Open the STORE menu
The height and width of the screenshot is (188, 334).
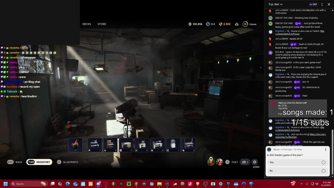coord(102,24)
